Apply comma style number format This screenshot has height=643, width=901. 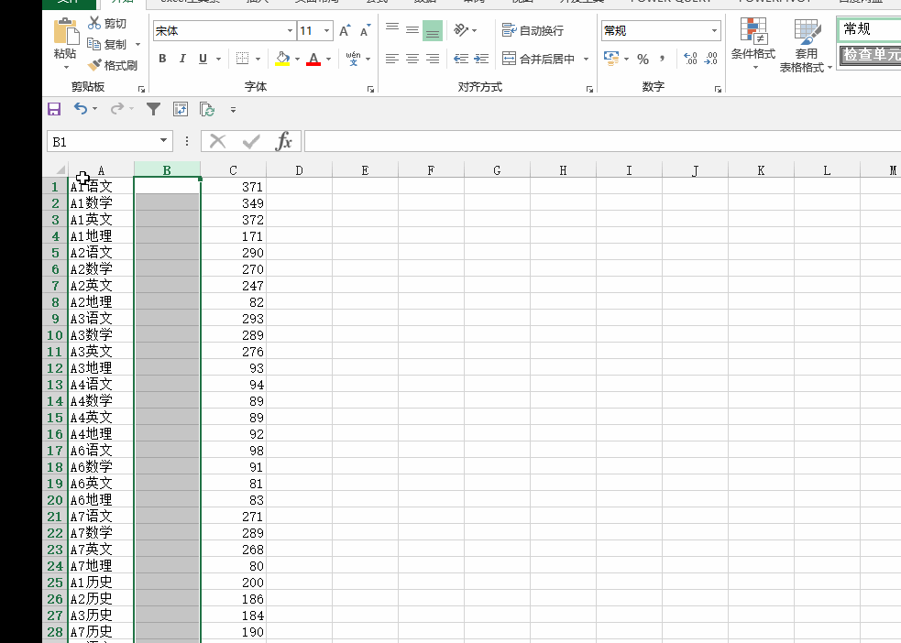pyautogui.click(x=663, y=59)
